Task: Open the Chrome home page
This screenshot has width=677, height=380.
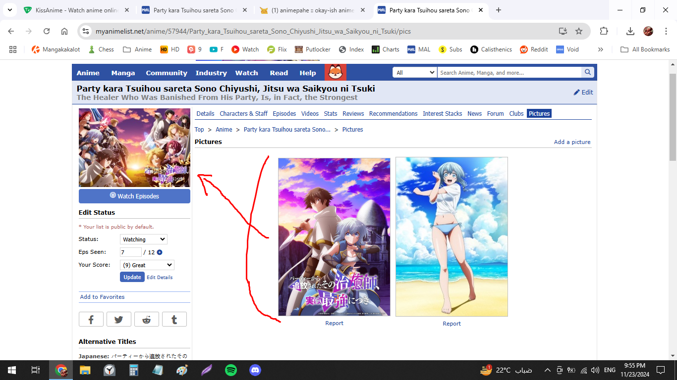Action: pyautogui.click(x=64, y=31)
